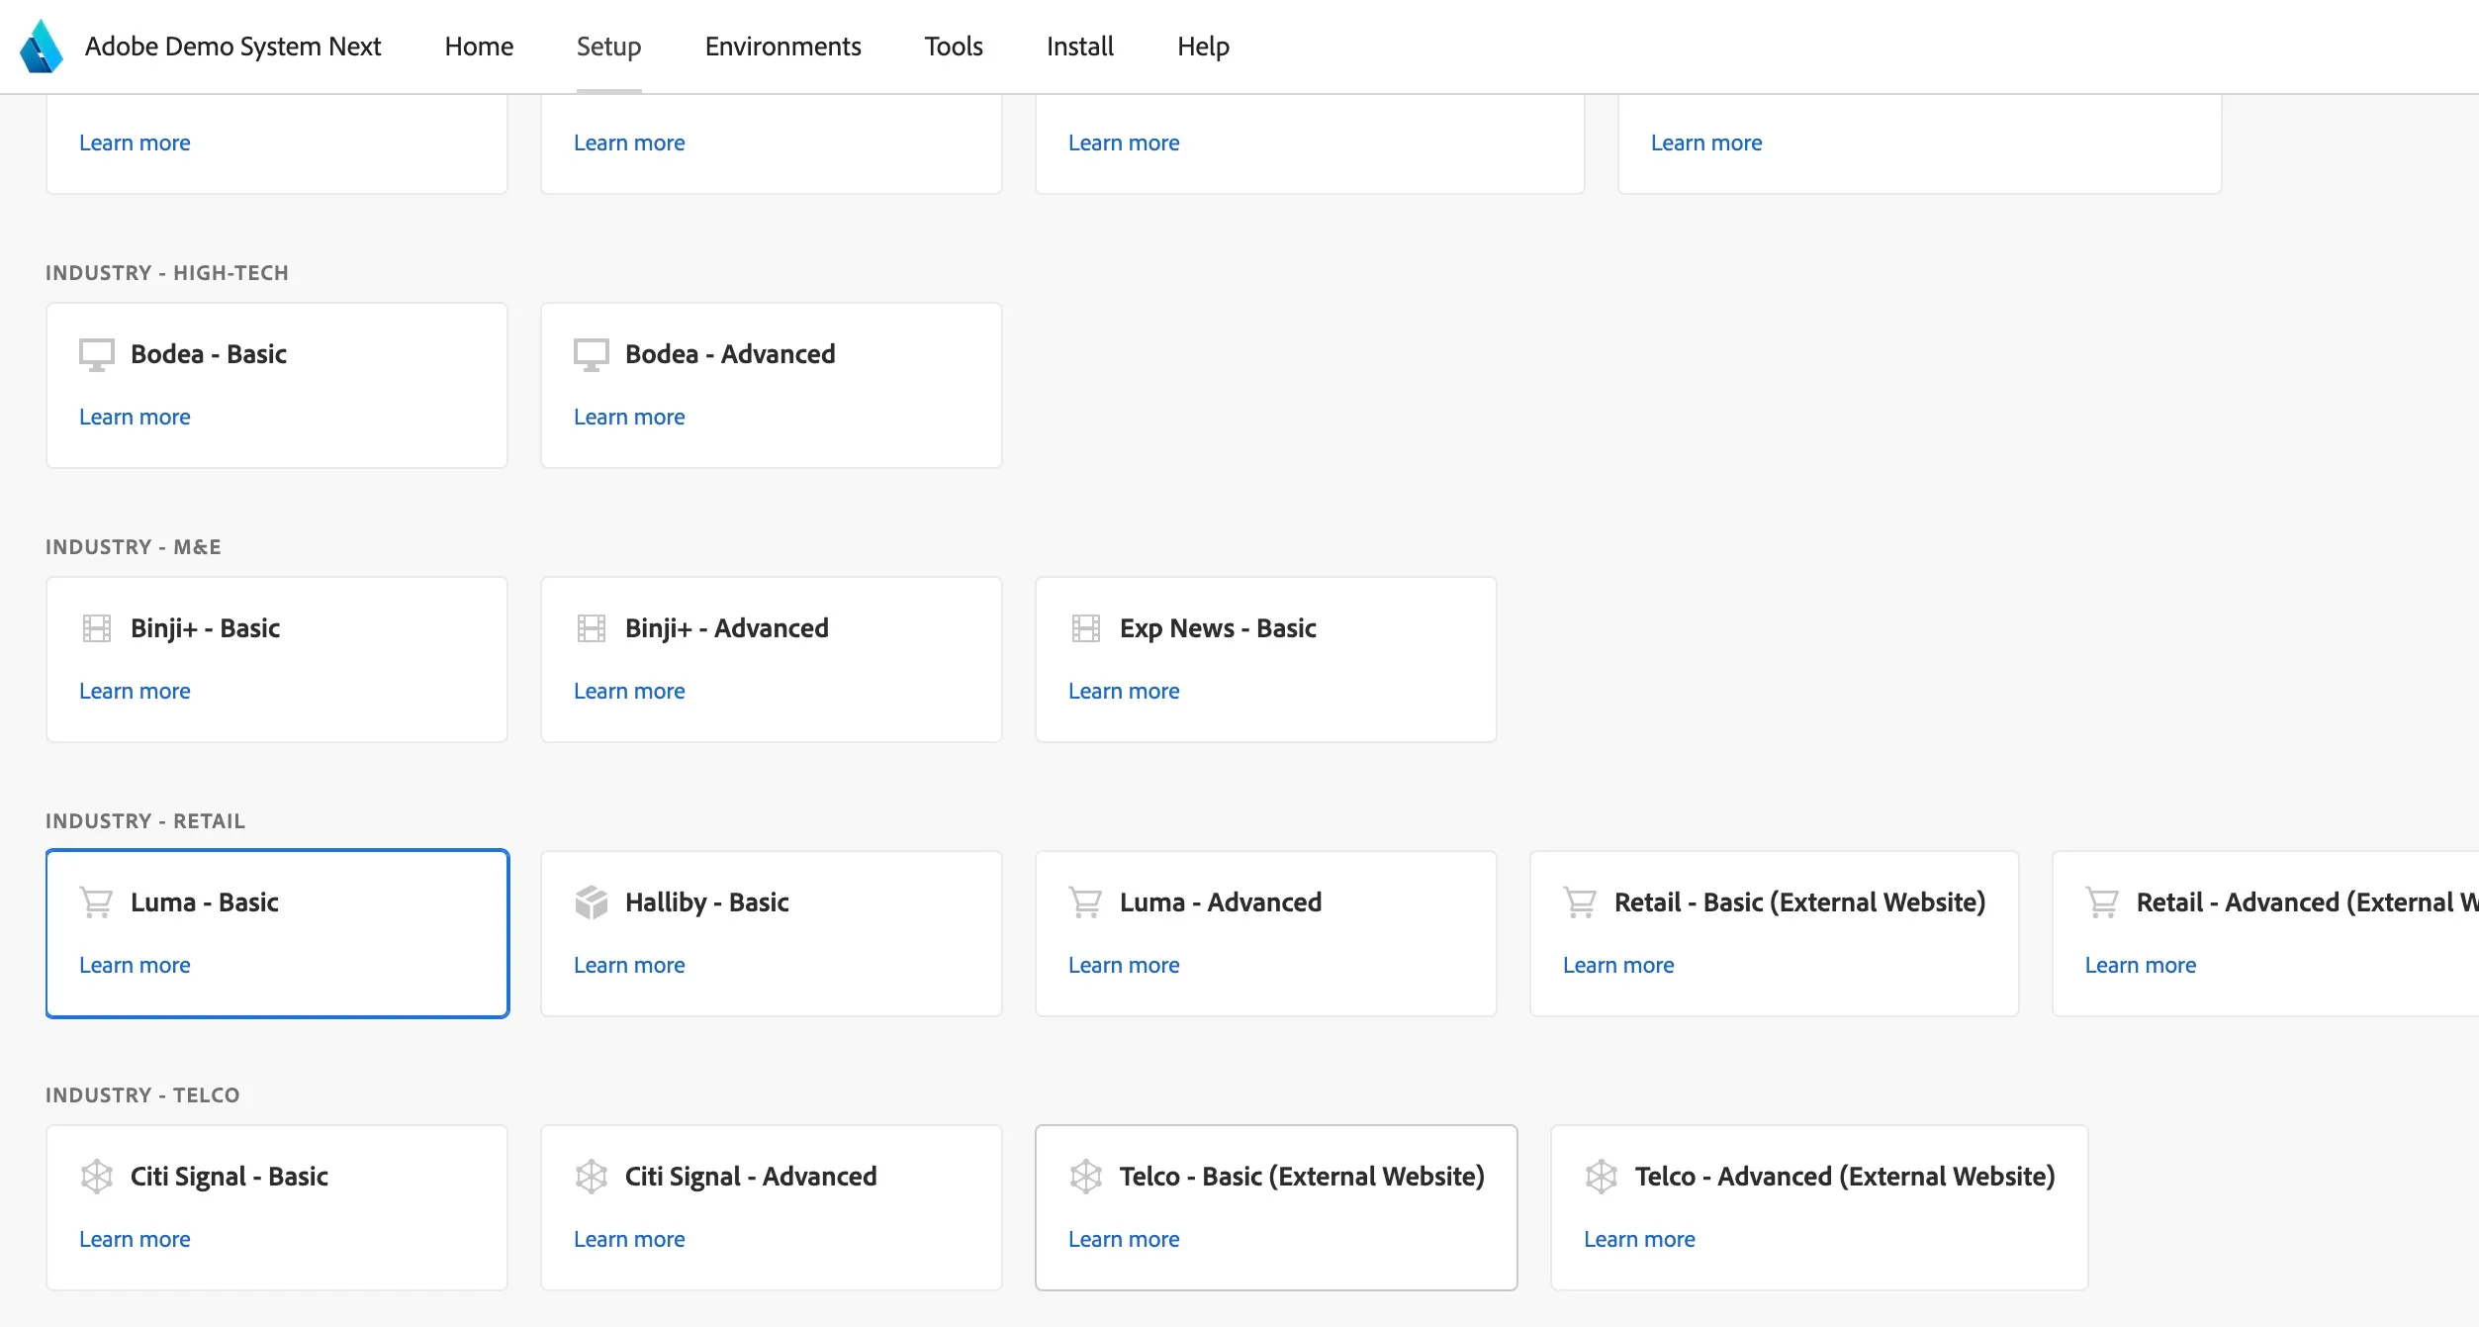Click the cart icon on Luma - Advanced
Viewport: 2479px width, 1327px height.
point(1086,902)
